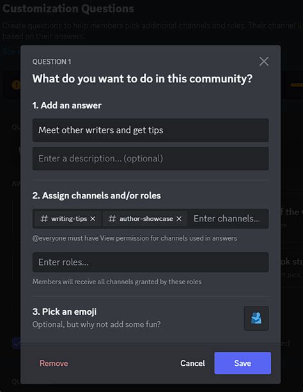This screenshot has height=392, width=303.
Task: Toggle the checkbox behind the dialog's left edge
Action: coord(16,343)
